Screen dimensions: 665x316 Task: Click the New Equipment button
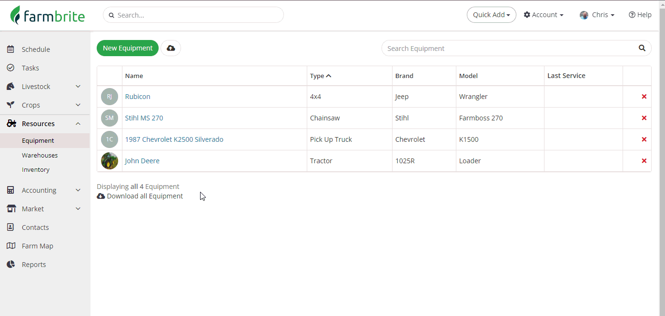tap(128, 48)
